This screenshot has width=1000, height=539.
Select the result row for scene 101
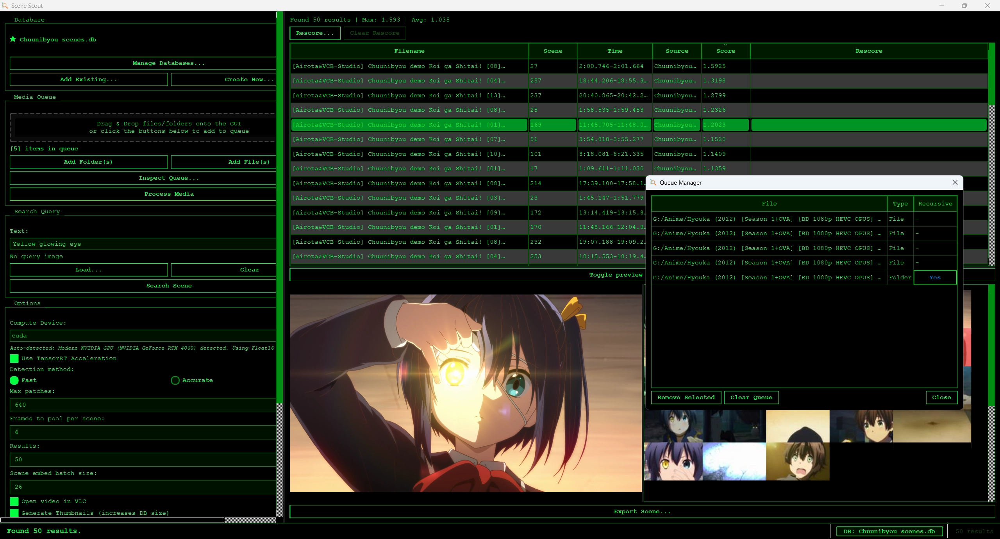(x=639, y=154)
